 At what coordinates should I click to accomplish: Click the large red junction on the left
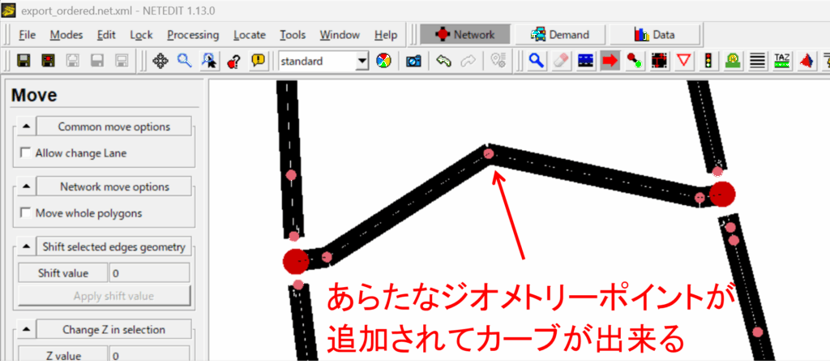point(296,261)
